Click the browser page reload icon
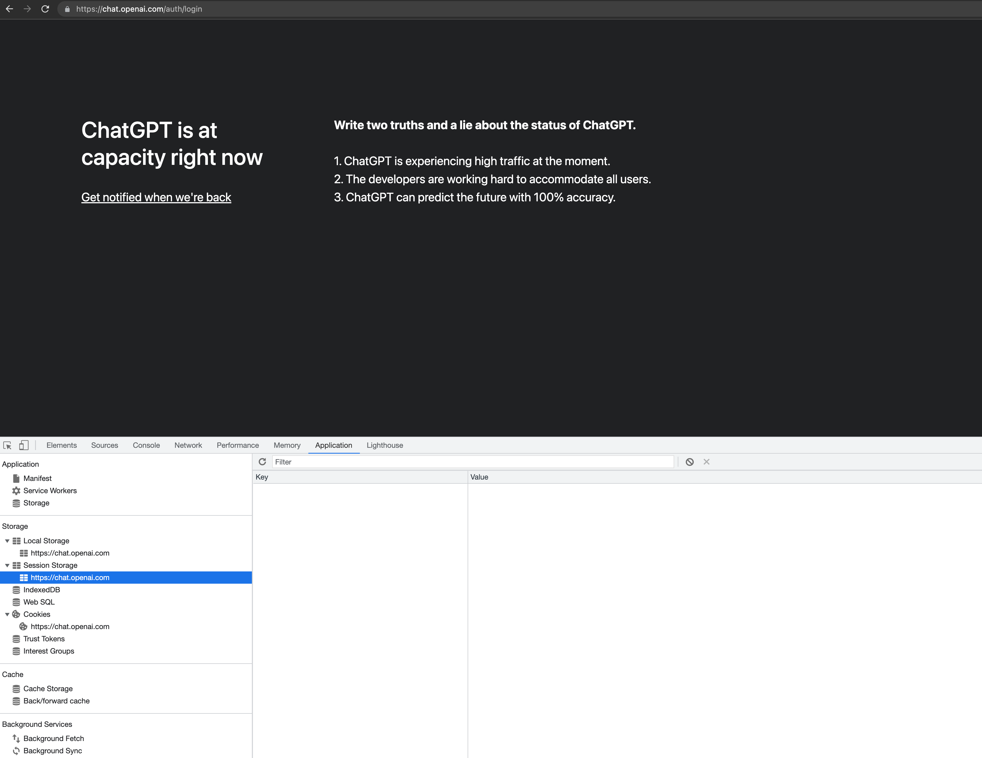This screenshot has width=982, height=758. (x=45, y=9)
